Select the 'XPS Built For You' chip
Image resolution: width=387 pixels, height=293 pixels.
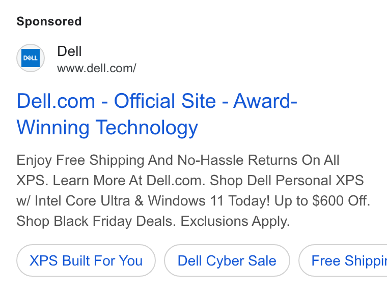pos(86,260)
